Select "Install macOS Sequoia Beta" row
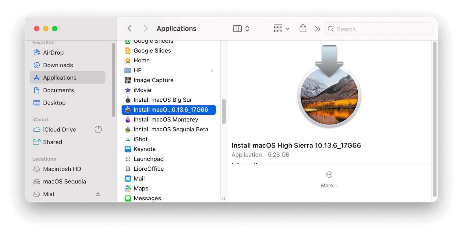463x235 pixels. click(169, 129)
